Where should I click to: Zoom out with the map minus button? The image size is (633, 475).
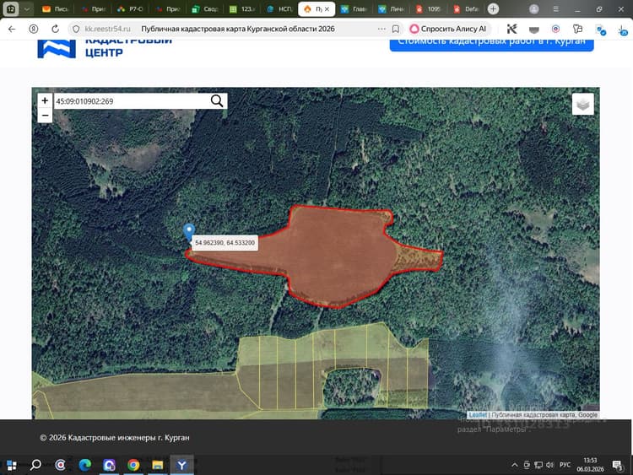[45, 116]
